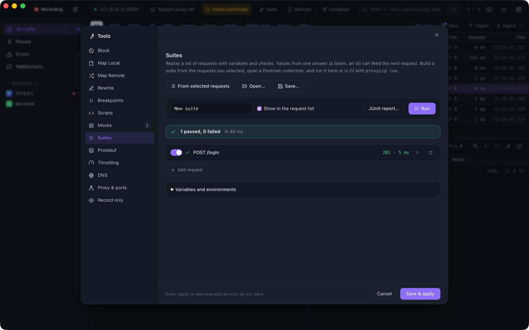Image resolution: width=529 pixels, height=330 pixels.
Task: Open Compose in the main toolbar
Action: point(335,9)
